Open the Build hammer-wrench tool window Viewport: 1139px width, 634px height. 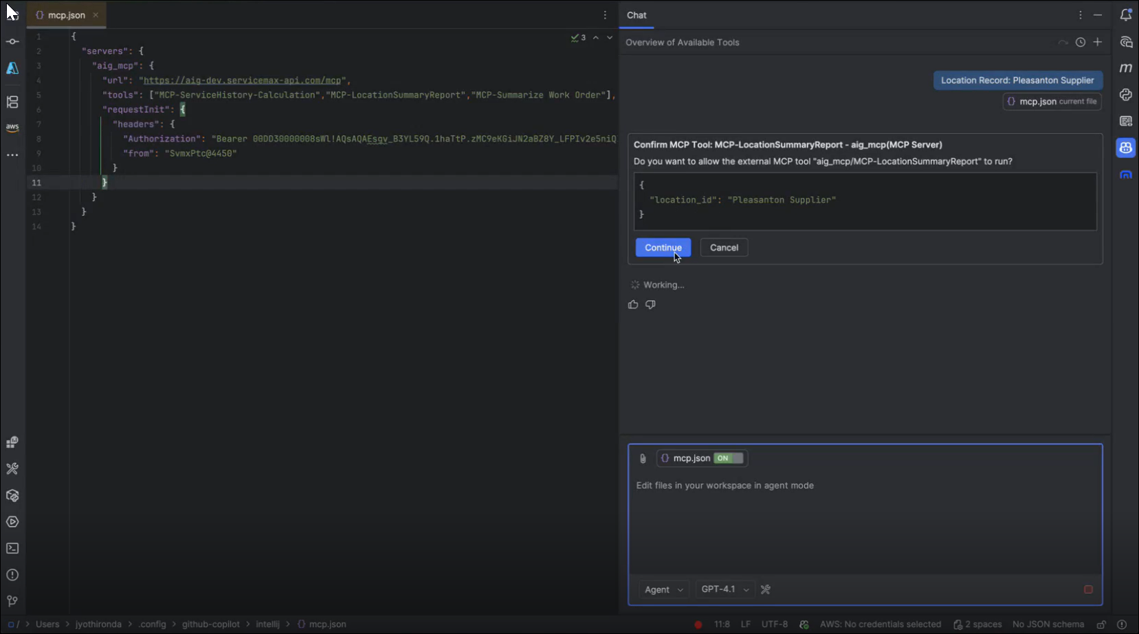[12, 468]
